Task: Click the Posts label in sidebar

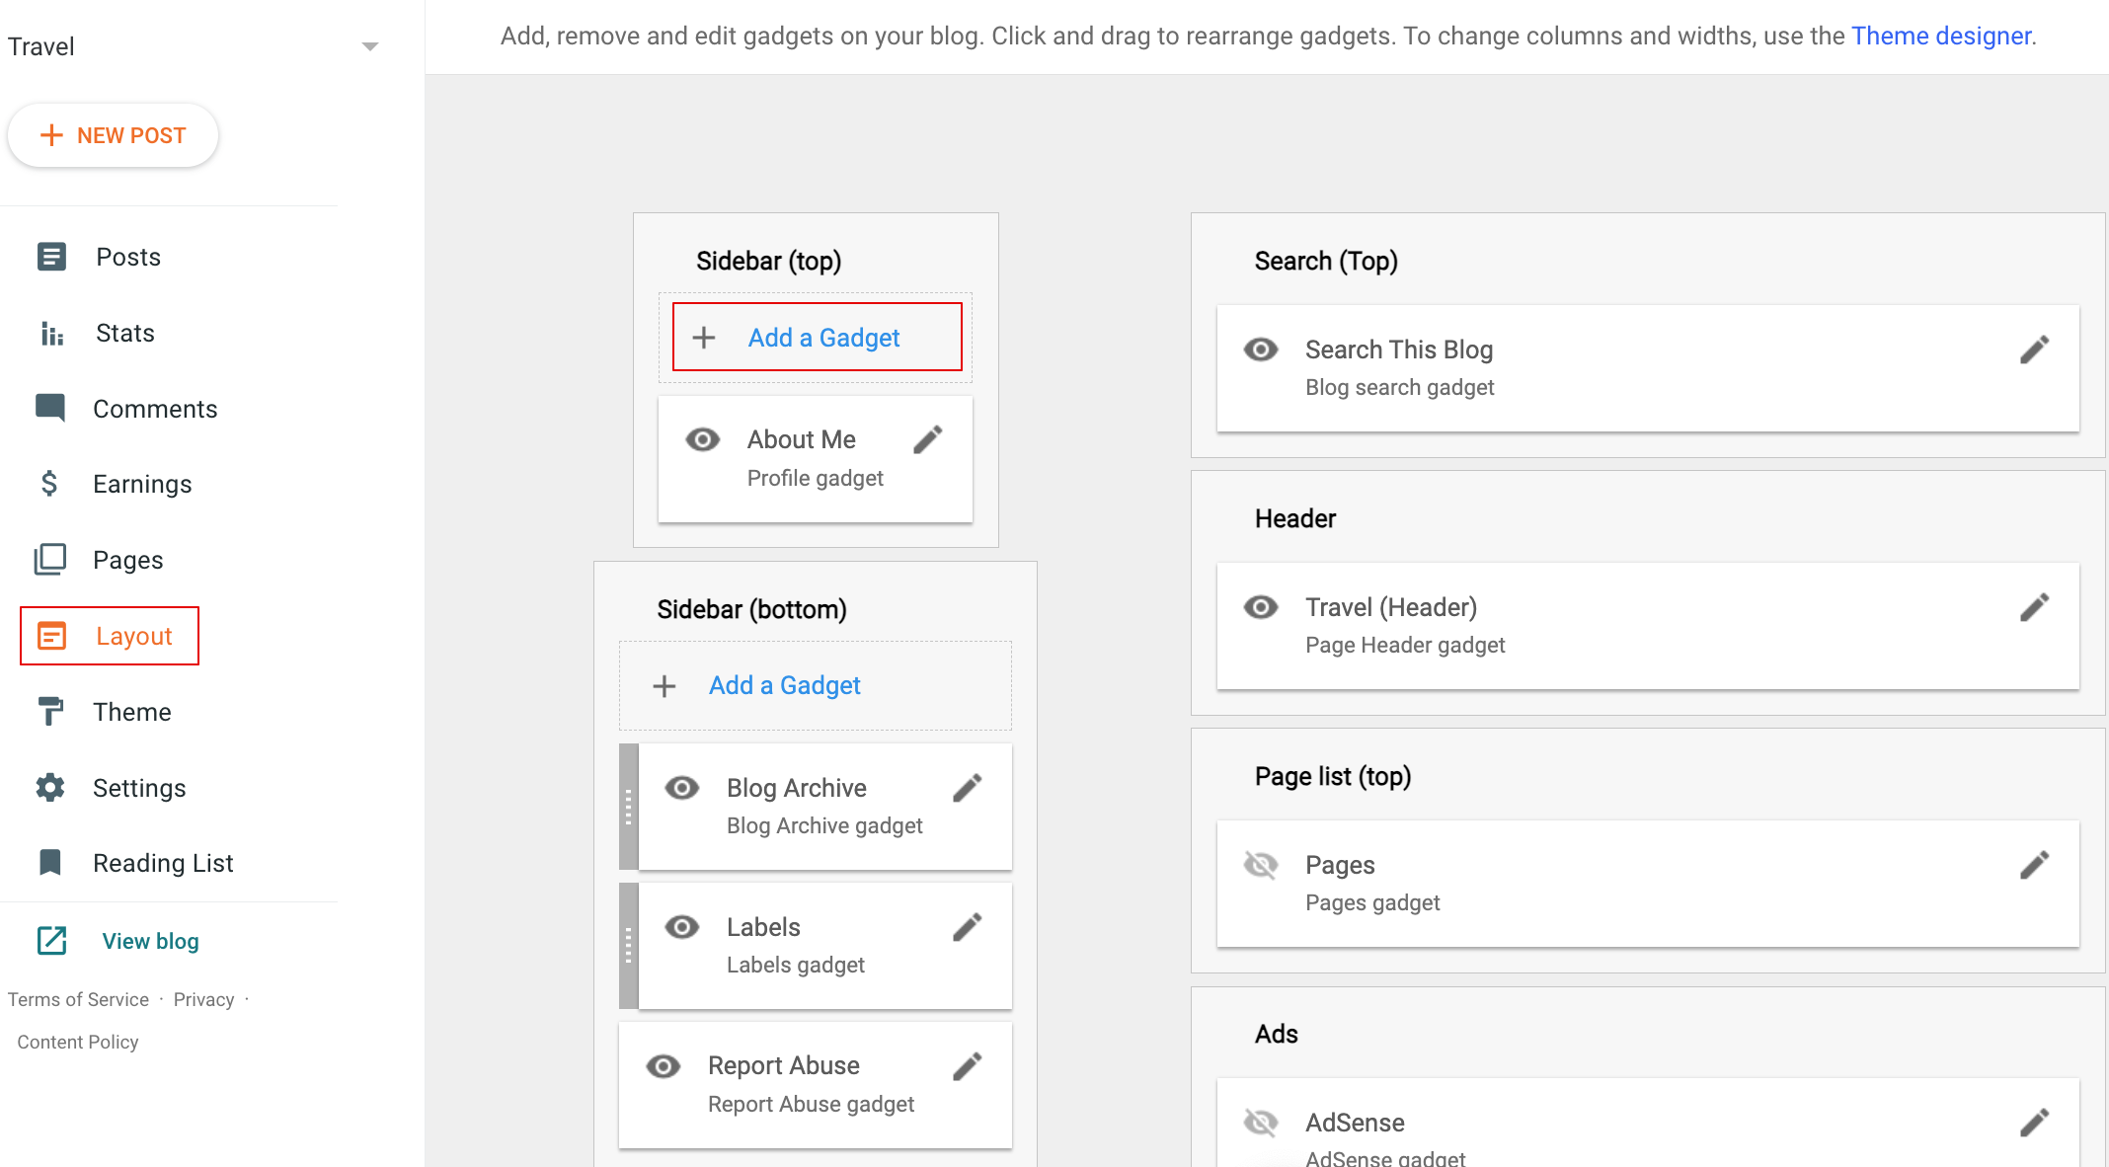Action: (128, 257)
